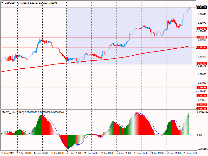
Task: Grab right handle of 1.29394 line
Action: [x=195, y=48]
